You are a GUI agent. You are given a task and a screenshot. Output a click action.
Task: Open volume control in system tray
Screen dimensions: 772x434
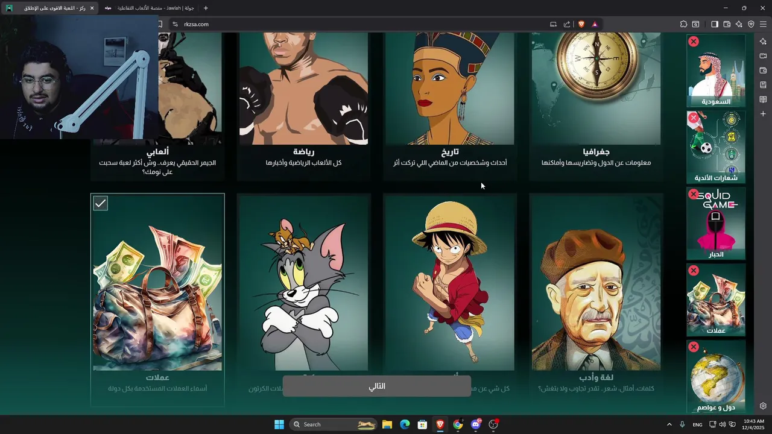(x=723, y=424)
